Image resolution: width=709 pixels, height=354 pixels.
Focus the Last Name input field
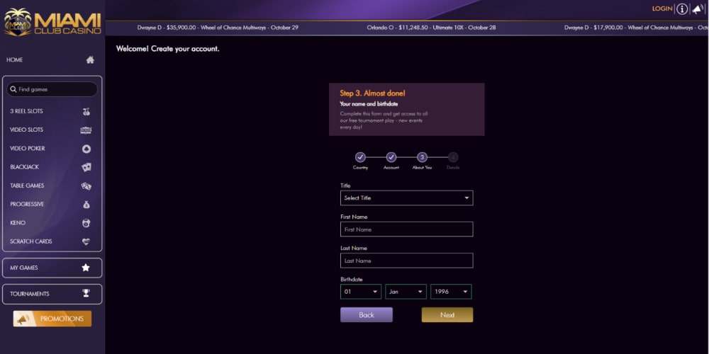(406, 261)
